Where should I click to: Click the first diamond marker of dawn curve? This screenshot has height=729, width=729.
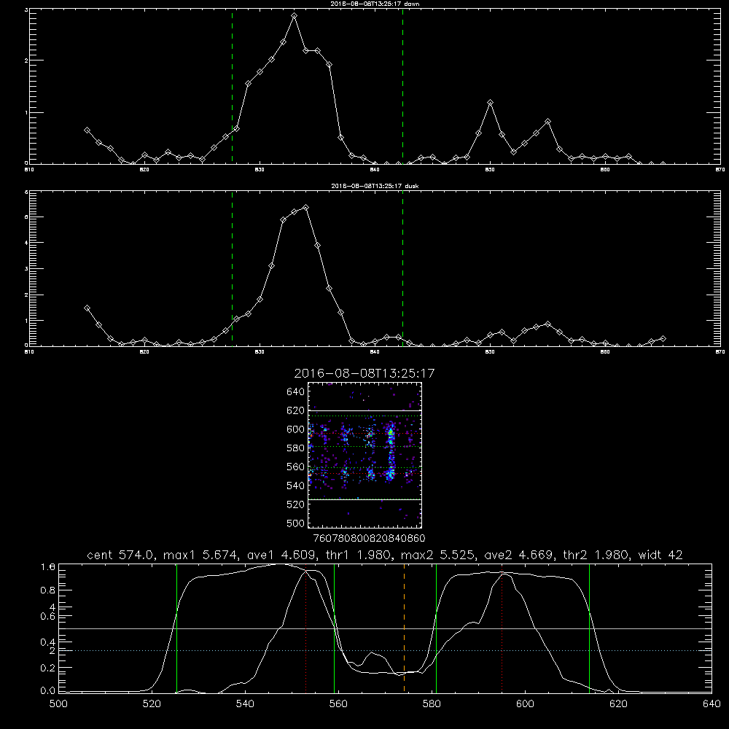click(87, 130)
